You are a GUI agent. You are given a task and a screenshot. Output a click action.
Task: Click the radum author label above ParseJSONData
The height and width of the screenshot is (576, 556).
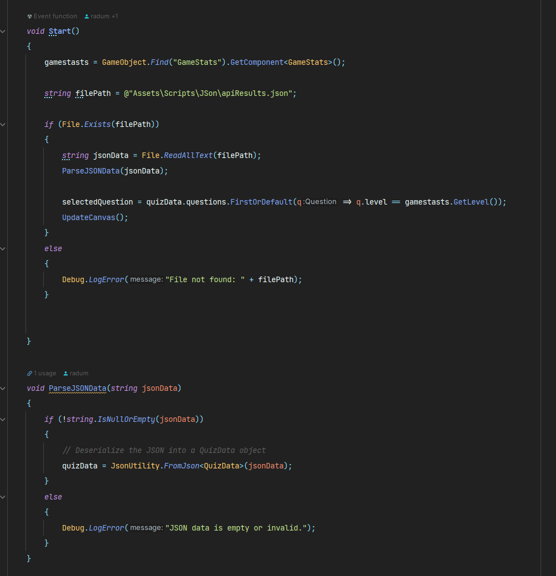pos(79,374)
